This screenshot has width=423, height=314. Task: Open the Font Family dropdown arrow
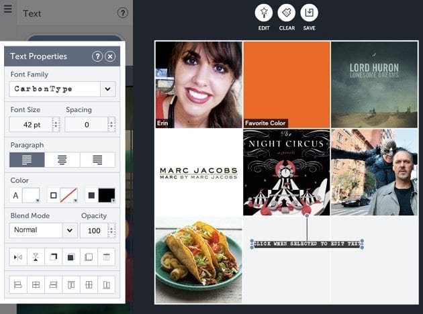tap(107, 89)
